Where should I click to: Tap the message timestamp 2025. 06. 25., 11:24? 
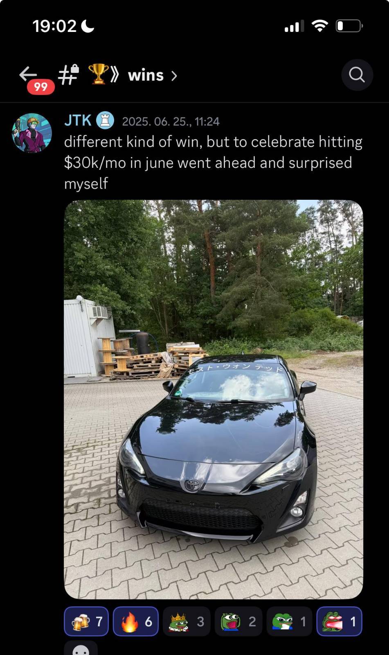coord(171,122)
